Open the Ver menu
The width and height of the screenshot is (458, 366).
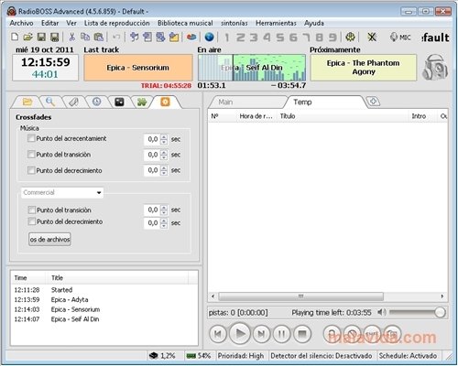(x=71, y=23)
